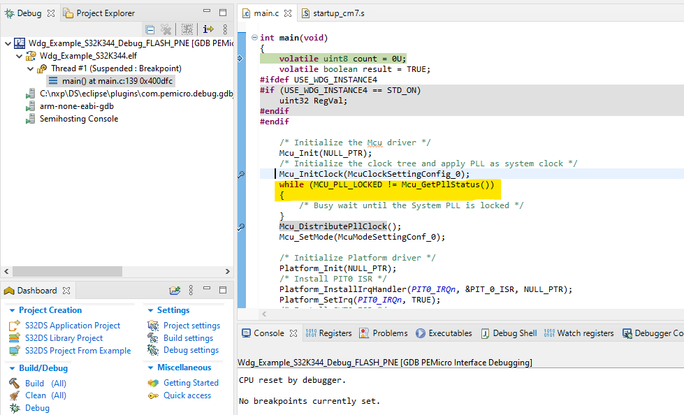The image size is (684, 415).
Task: Open Build settings link
Action: 188,338
